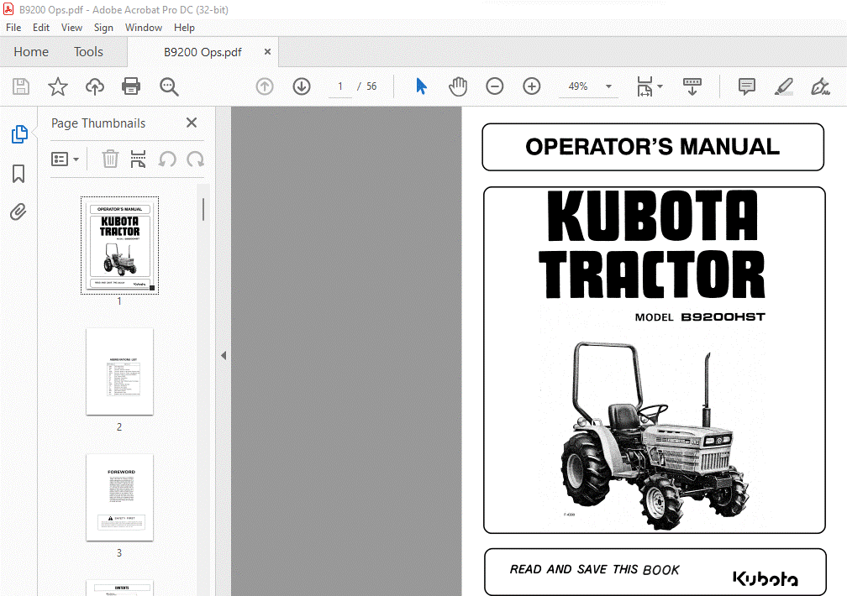Screen dimensions: 847x596
Task: Go to next page arrow icon
Action: point(302,86)
